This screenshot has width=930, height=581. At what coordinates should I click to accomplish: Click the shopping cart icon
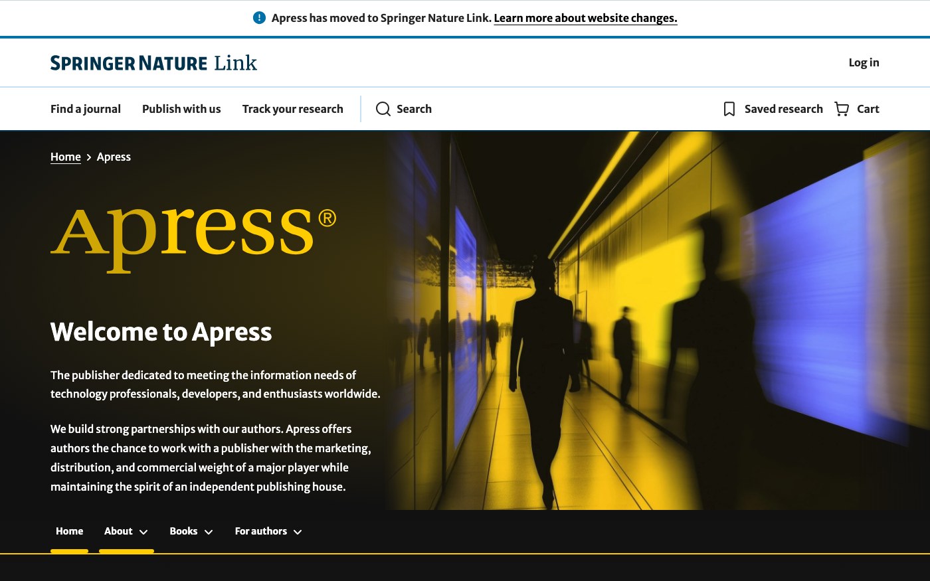point(842,109)
